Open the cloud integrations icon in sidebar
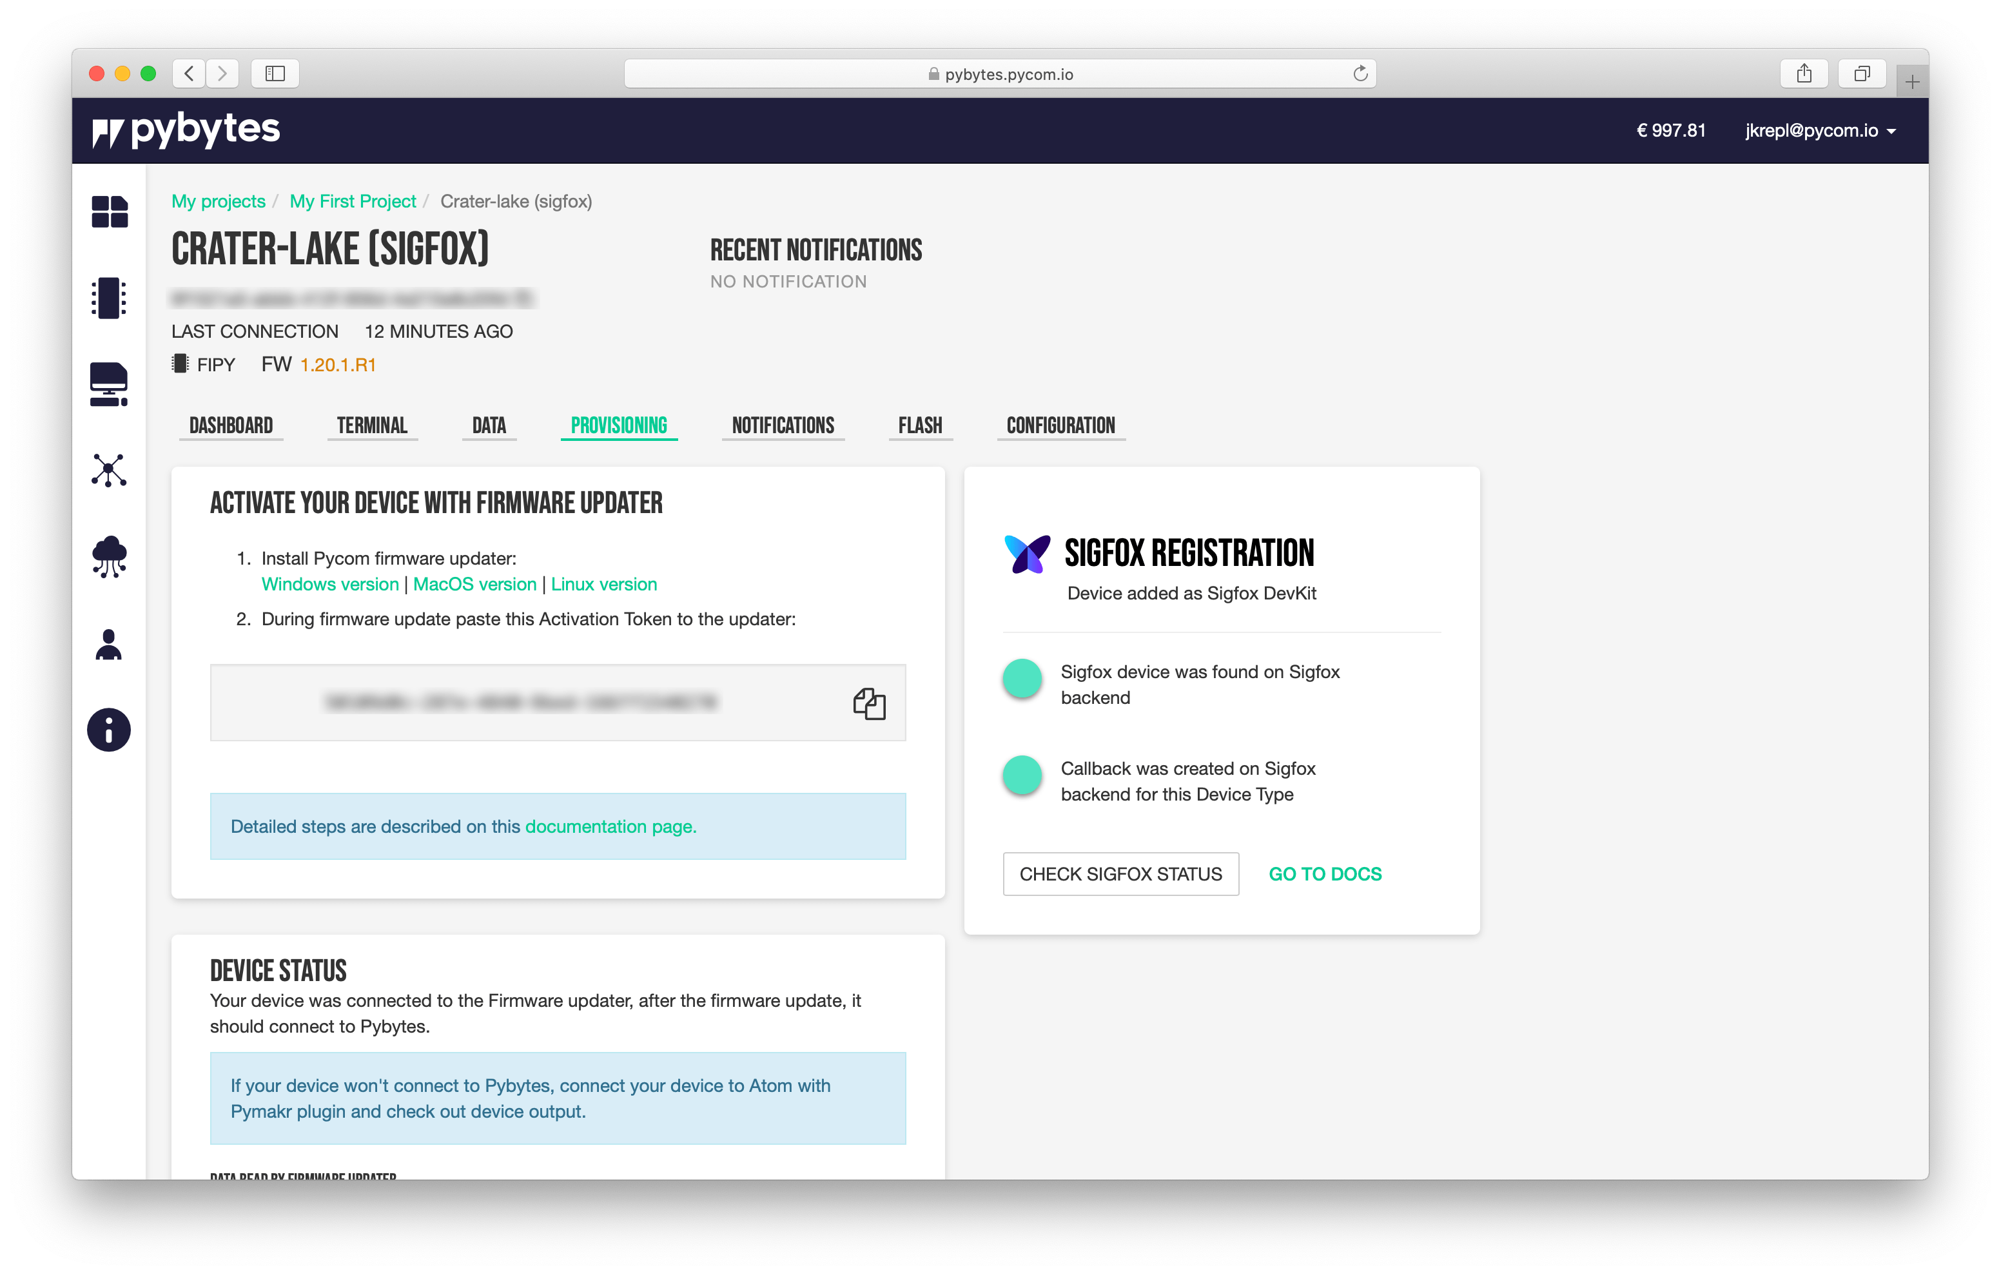 click(109, 557)
